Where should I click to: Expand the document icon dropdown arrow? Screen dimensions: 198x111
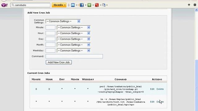107,5
